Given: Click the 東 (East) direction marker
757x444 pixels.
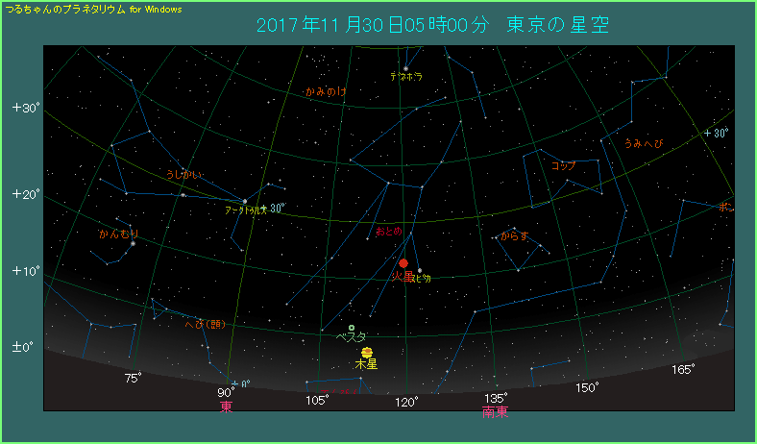Looking at the screenshot, I should [x=226, y=407].
